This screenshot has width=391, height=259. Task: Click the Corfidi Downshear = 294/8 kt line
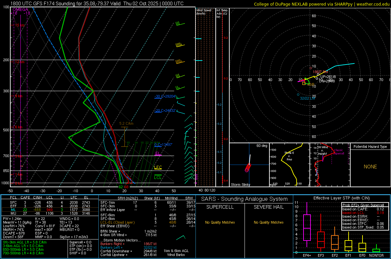coord(129,251)
